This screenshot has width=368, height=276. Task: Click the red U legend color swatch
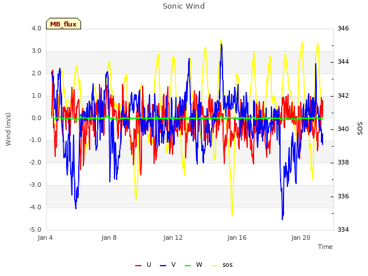pos(138,266)
